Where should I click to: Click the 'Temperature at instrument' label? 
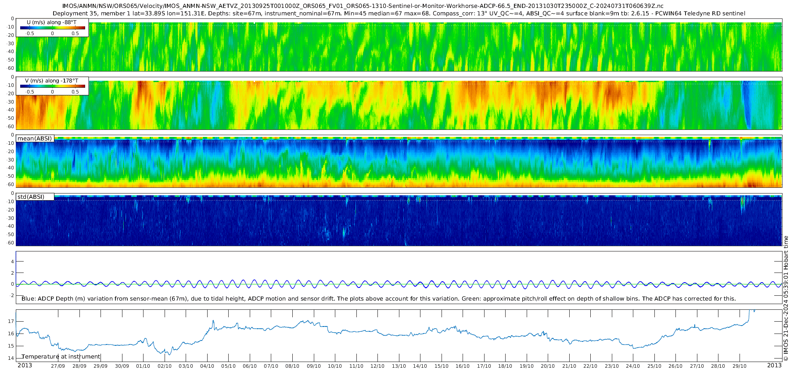pos(61,357)
